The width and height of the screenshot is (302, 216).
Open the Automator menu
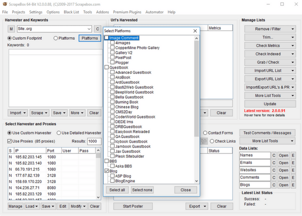pyautogui.click(x=154, y=12)
